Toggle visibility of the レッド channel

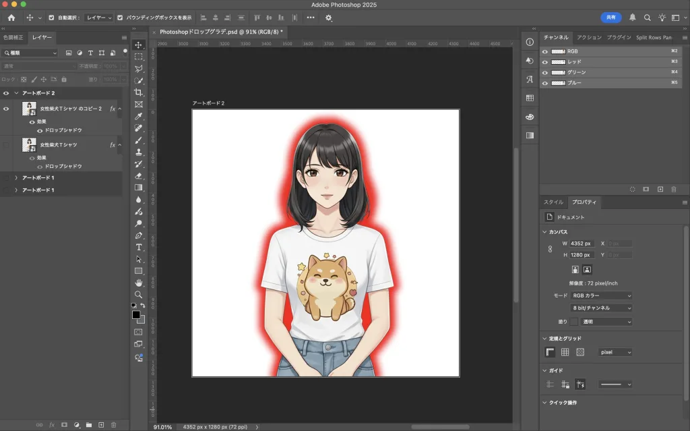pyautogui.click(x=545, y=61)
